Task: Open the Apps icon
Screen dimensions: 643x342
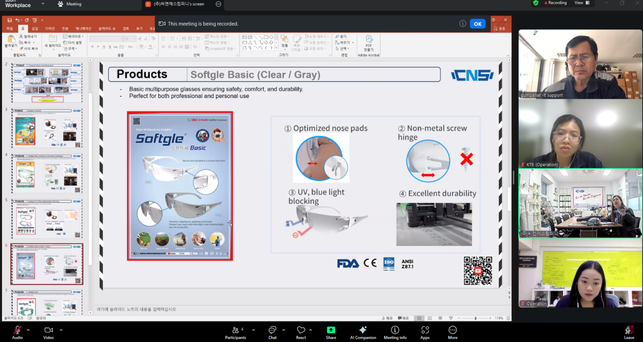Action: [425, 330]
